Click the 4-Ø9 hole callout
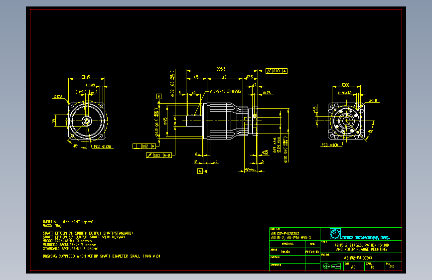 tap(90, 85)
